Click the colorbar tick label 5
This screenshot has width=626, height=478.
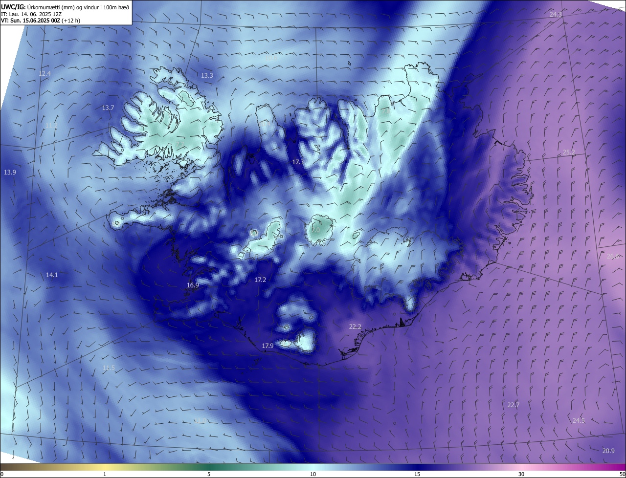(209, 474)
